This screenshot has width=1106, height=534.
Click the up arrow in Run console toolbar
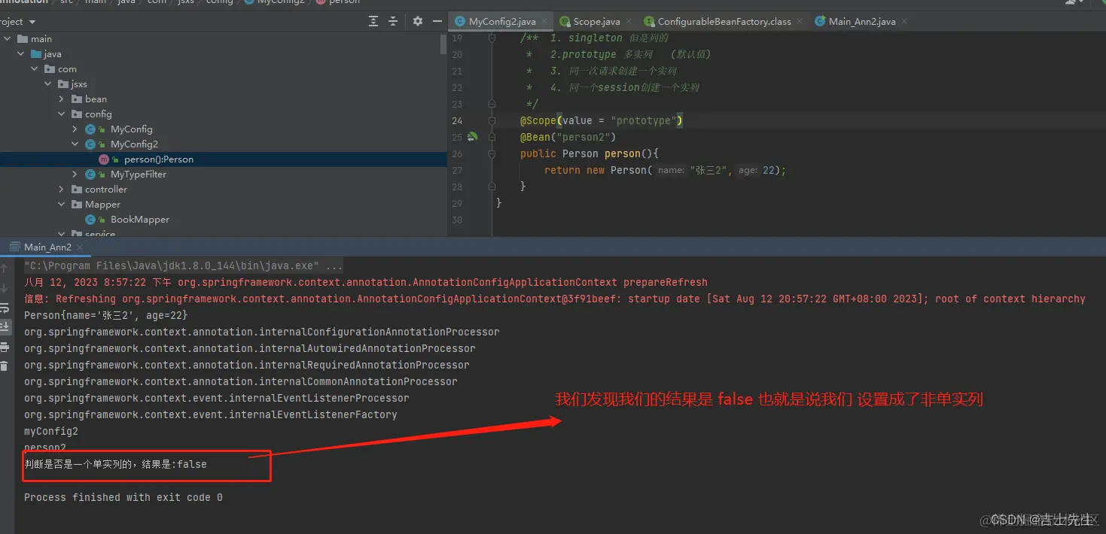(x=5, y=268)
